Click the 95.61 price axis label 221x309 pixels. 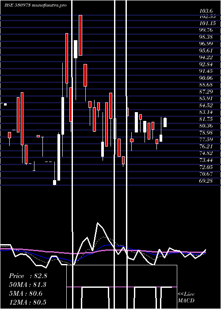(x=206, y=51)
